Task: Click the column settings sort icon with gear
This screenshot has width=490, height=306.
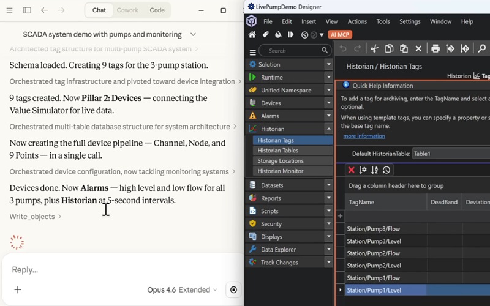Action: pyautogui.click(x=363, y=170)
